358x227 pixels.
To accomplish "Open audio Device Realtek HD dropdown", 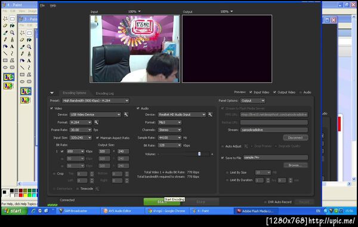I will point(182,114).
